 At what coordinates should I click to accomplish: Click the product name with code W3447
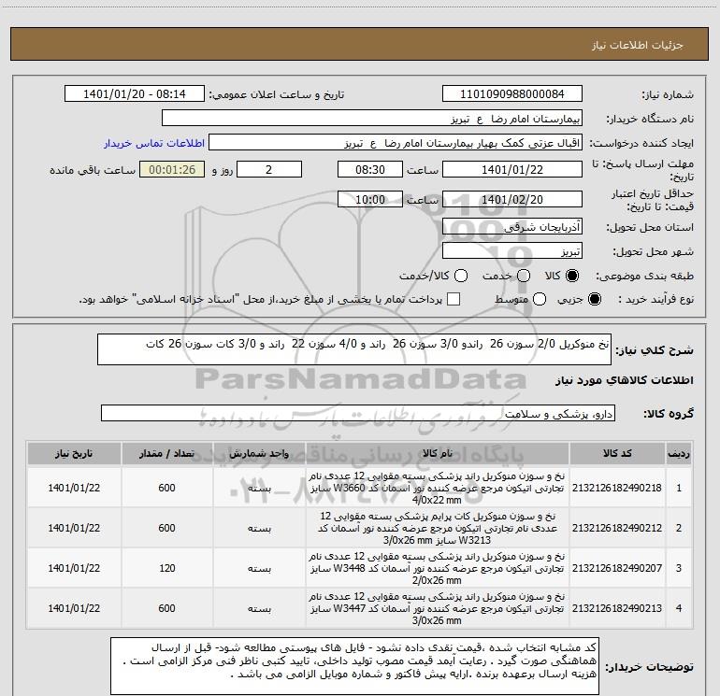coord(438,608)
